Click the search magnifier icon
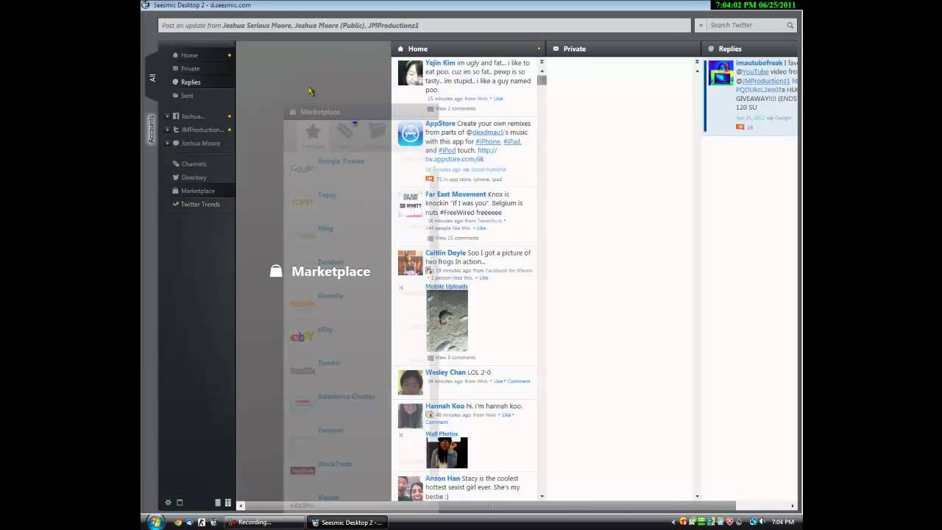This screenshot has width=942, height=530. point(790,25)
